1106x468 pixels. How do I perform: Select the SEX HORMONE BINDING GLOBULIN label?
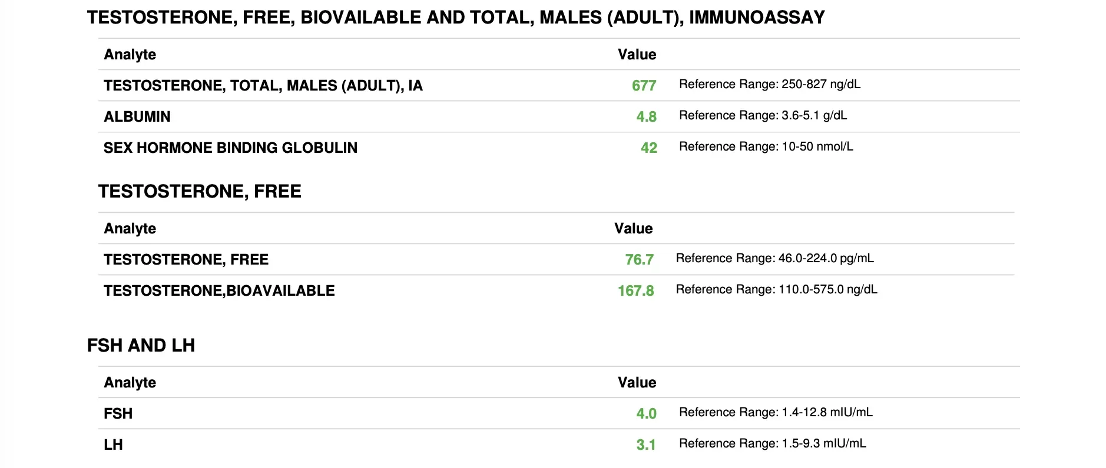click(230, 148)
